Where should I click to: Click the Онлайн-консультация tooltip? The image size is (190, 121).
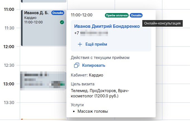[x=162, y=23]
